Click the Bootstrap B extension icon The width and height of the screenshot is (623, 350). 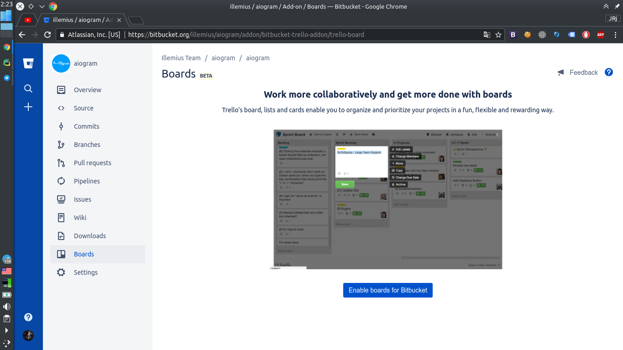tap(513, 35)
